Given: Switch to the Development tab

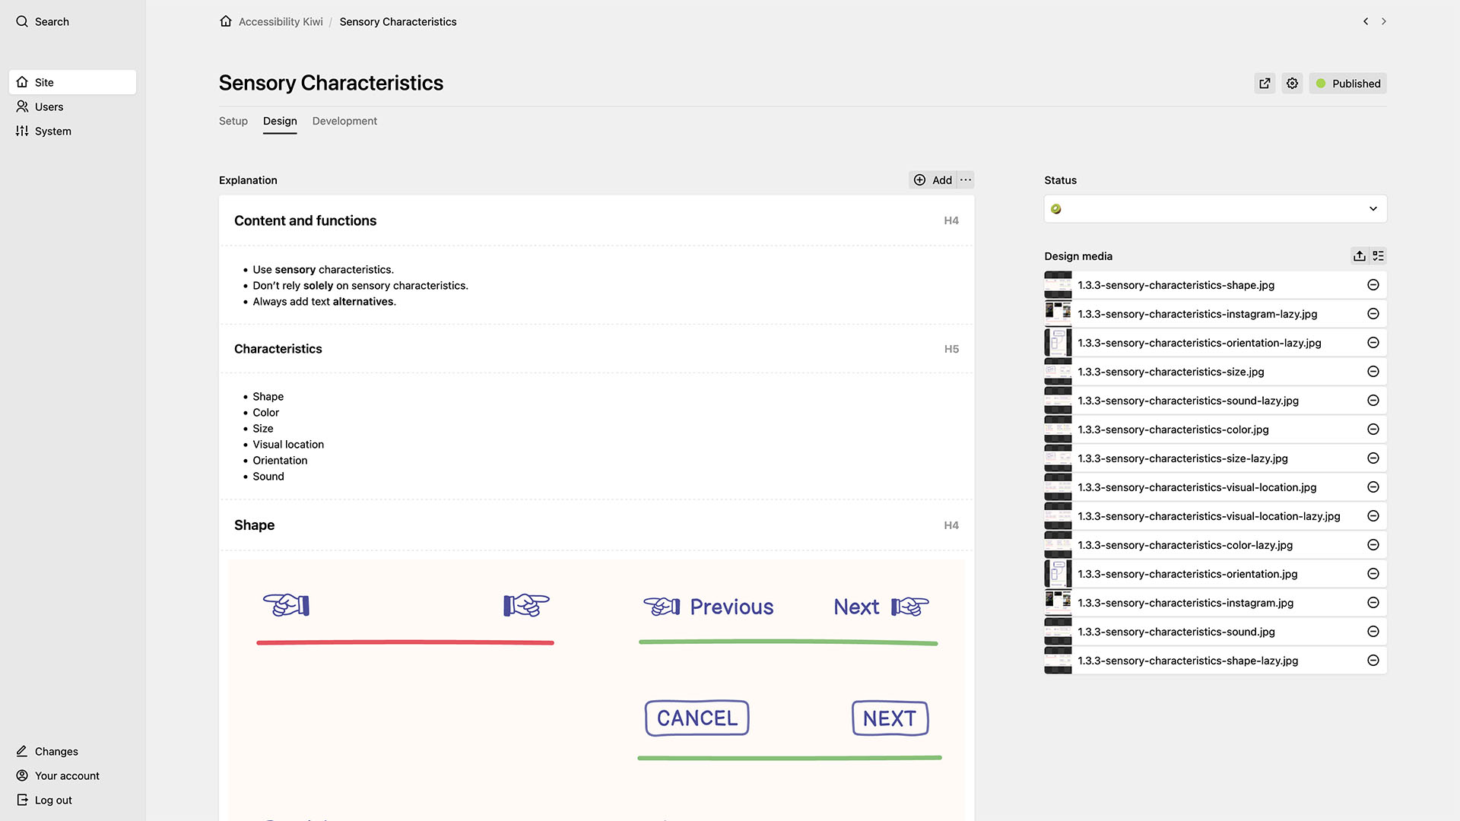Looking at the screenshot, I should click(x=344, y=121).
